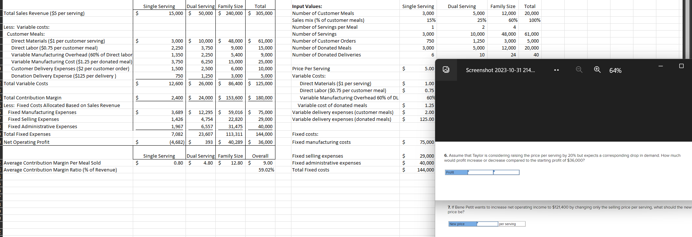Select Variable Manufacturing Overhead (60% of Direct labor label
This screenshot has height=237, width=692.
[72, 55]
